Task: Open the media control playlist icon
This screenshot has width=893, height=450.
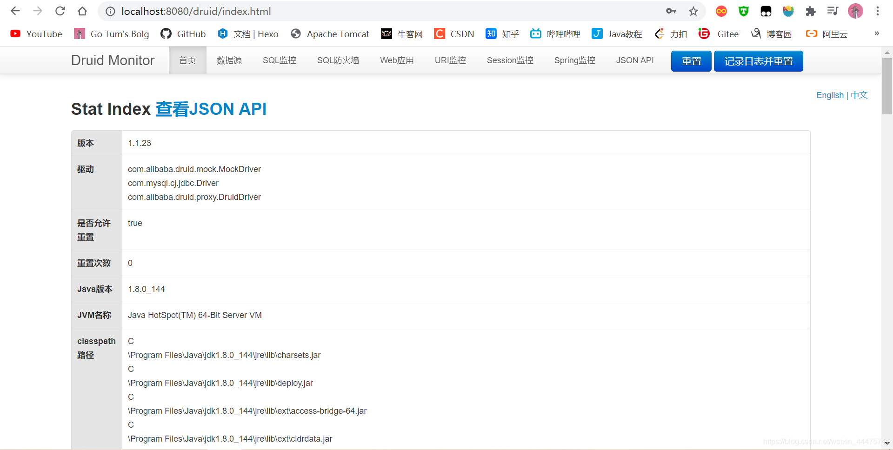Action: (x=833, y=11)
